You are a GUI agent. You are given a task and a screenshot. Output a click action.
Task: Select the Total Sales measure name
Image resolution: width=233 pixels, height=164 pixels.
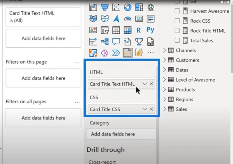(202, 40)
